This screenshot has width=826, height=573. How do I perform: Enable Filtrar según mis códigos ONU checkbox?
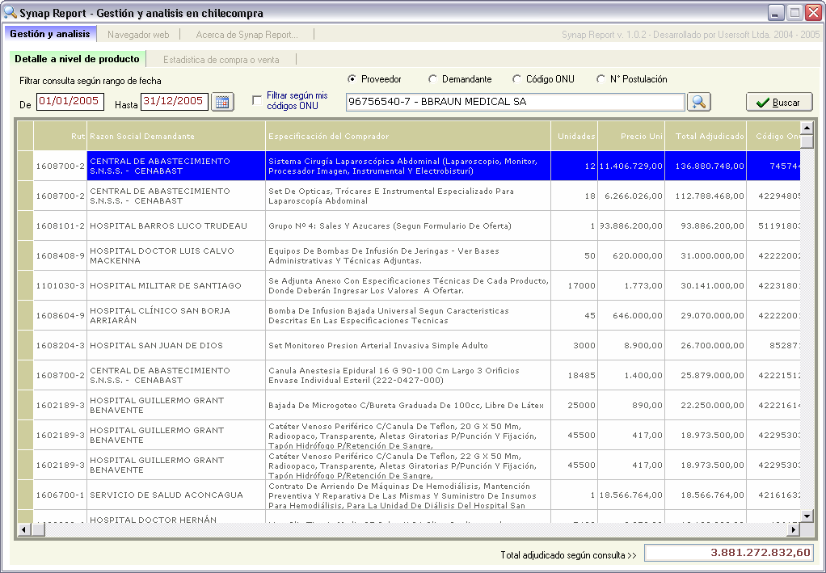click(x=257, y=100)
